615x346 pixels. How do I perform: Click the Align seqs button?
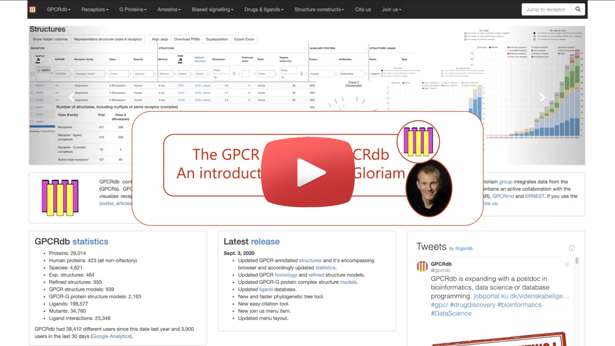[160, 39]
